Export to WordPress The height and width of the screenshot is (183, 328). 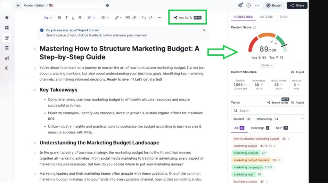[x=274, y=5]
